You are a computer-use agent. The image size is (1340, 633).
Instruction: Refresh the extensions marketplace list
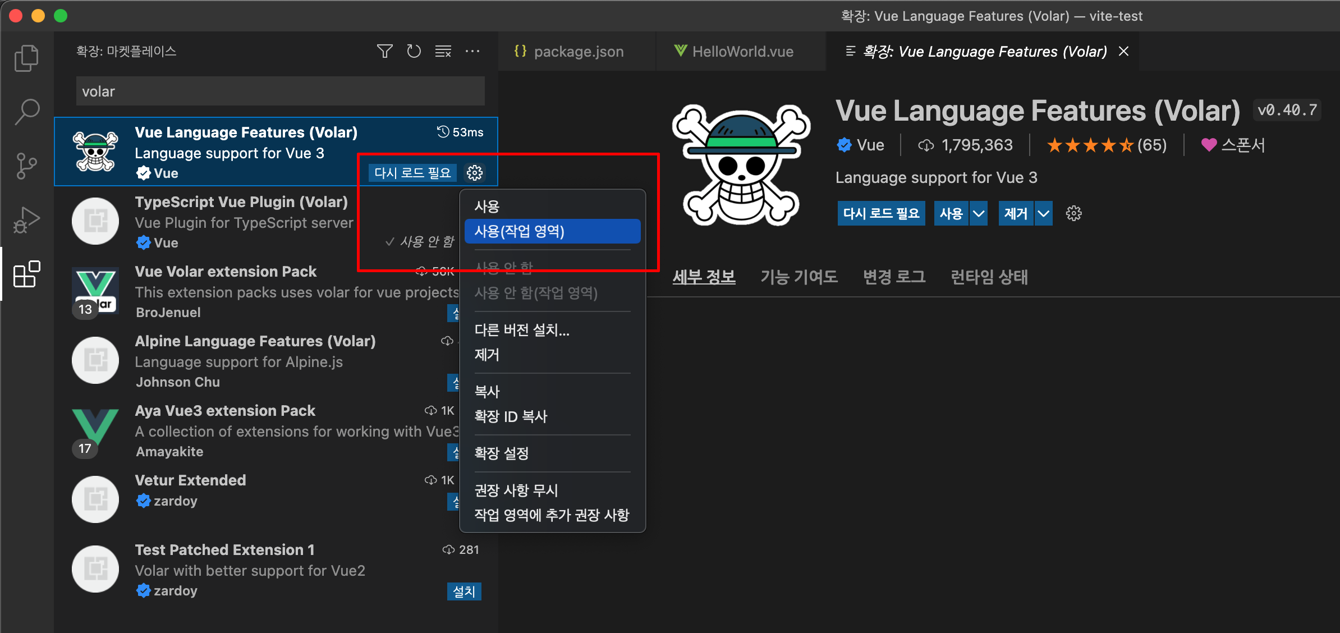(414, 52)
